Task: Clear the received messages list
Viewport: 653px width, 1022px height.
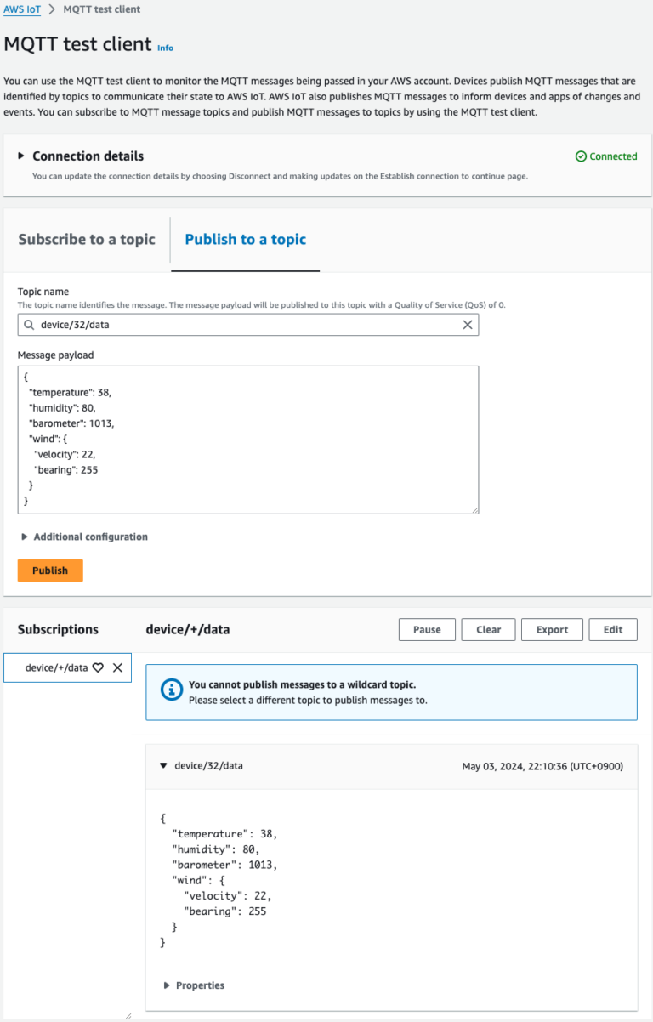Action: [x=488, y=629]
